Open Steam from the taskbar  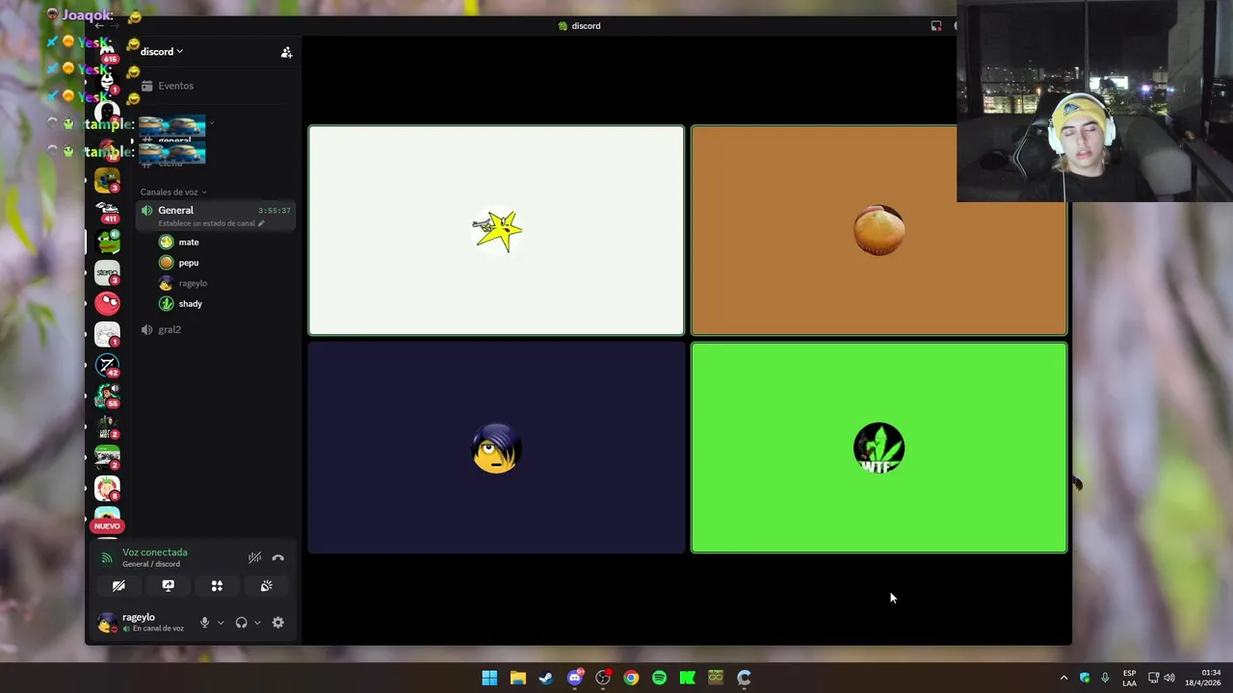[546, 678]
